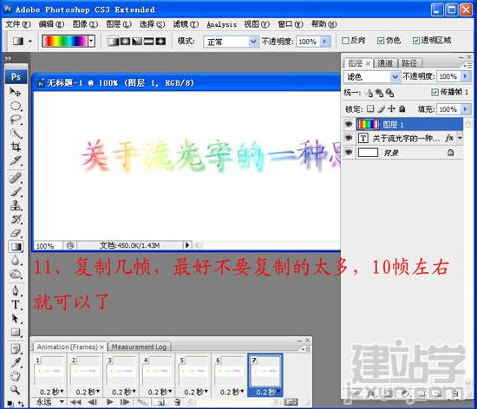
Task: Open frame 1 delay time dropdown
Action: pos(51,392)
